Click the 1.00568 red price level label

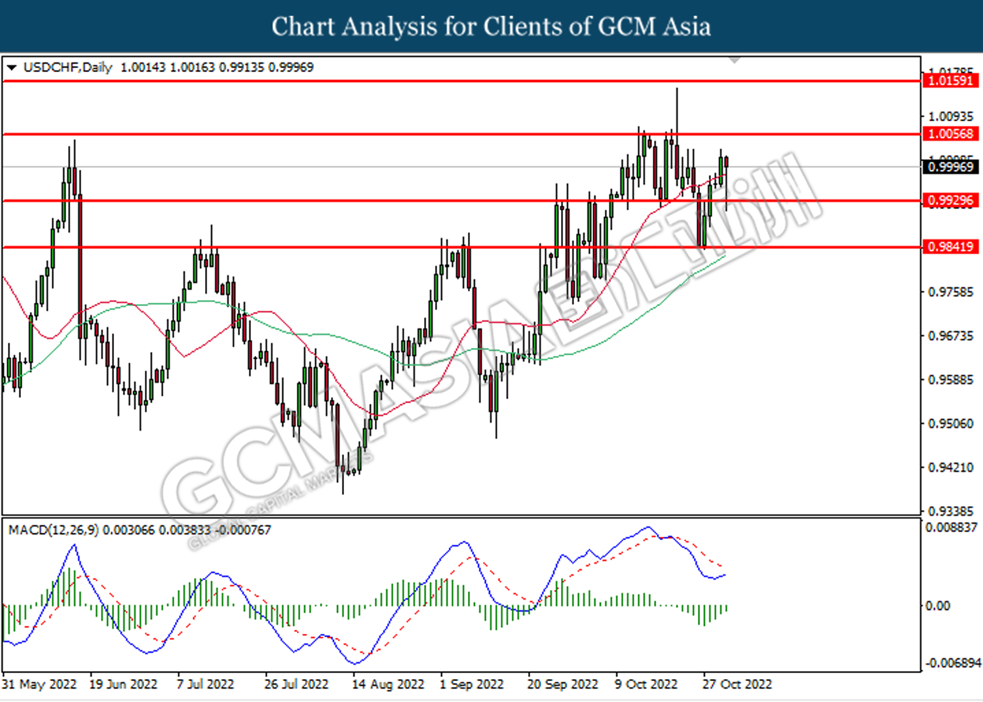pos(951,134)
